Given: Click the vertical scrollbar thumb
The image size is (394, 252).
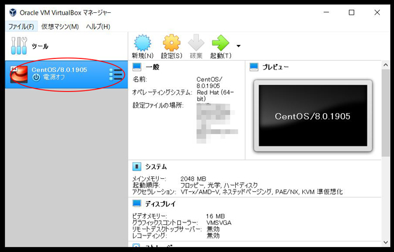Looking at the screenshot, I should click(x=386, y=113).
